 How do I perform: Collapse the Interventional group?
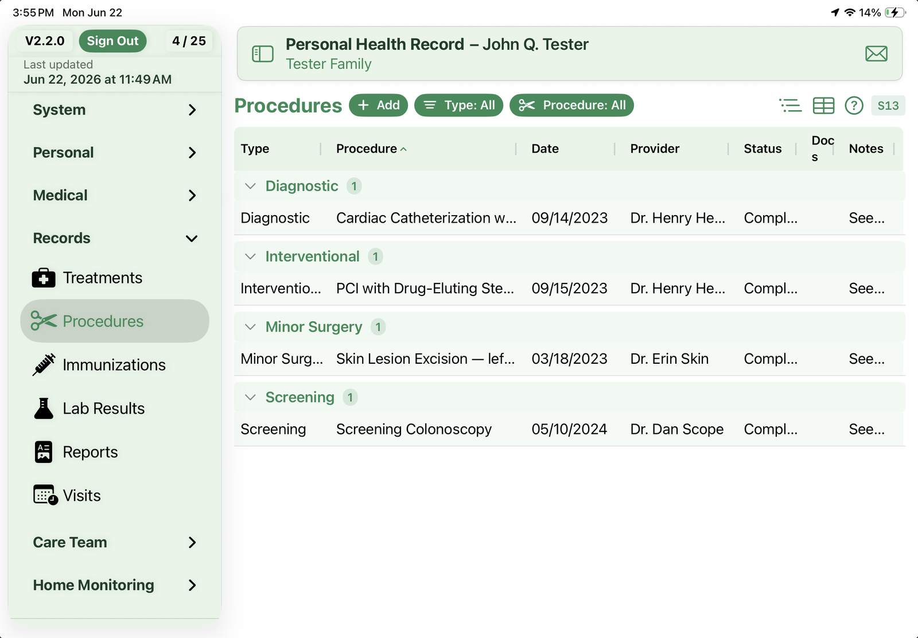pos(250,256)
